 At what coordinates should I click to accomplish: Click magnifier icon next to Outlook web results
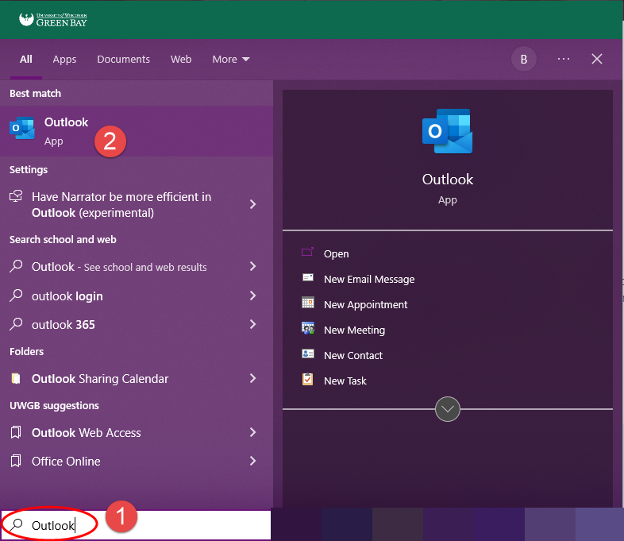click(16, 266)
